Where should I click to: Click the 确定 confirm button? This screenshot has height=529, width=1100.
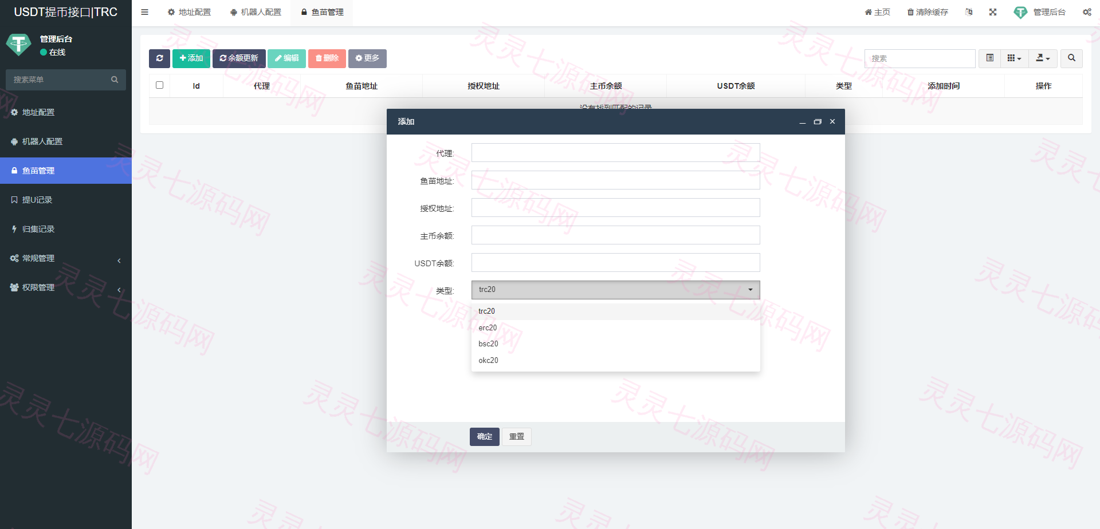485,437
